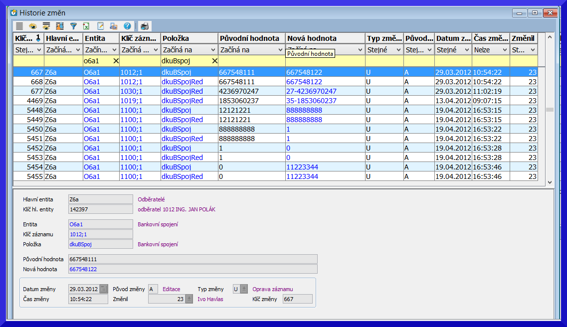This screenshot has height=327, width=567.
Task: Click the eye view icon in toolbar
Action: pyautogui.click(x=33, y=26)
